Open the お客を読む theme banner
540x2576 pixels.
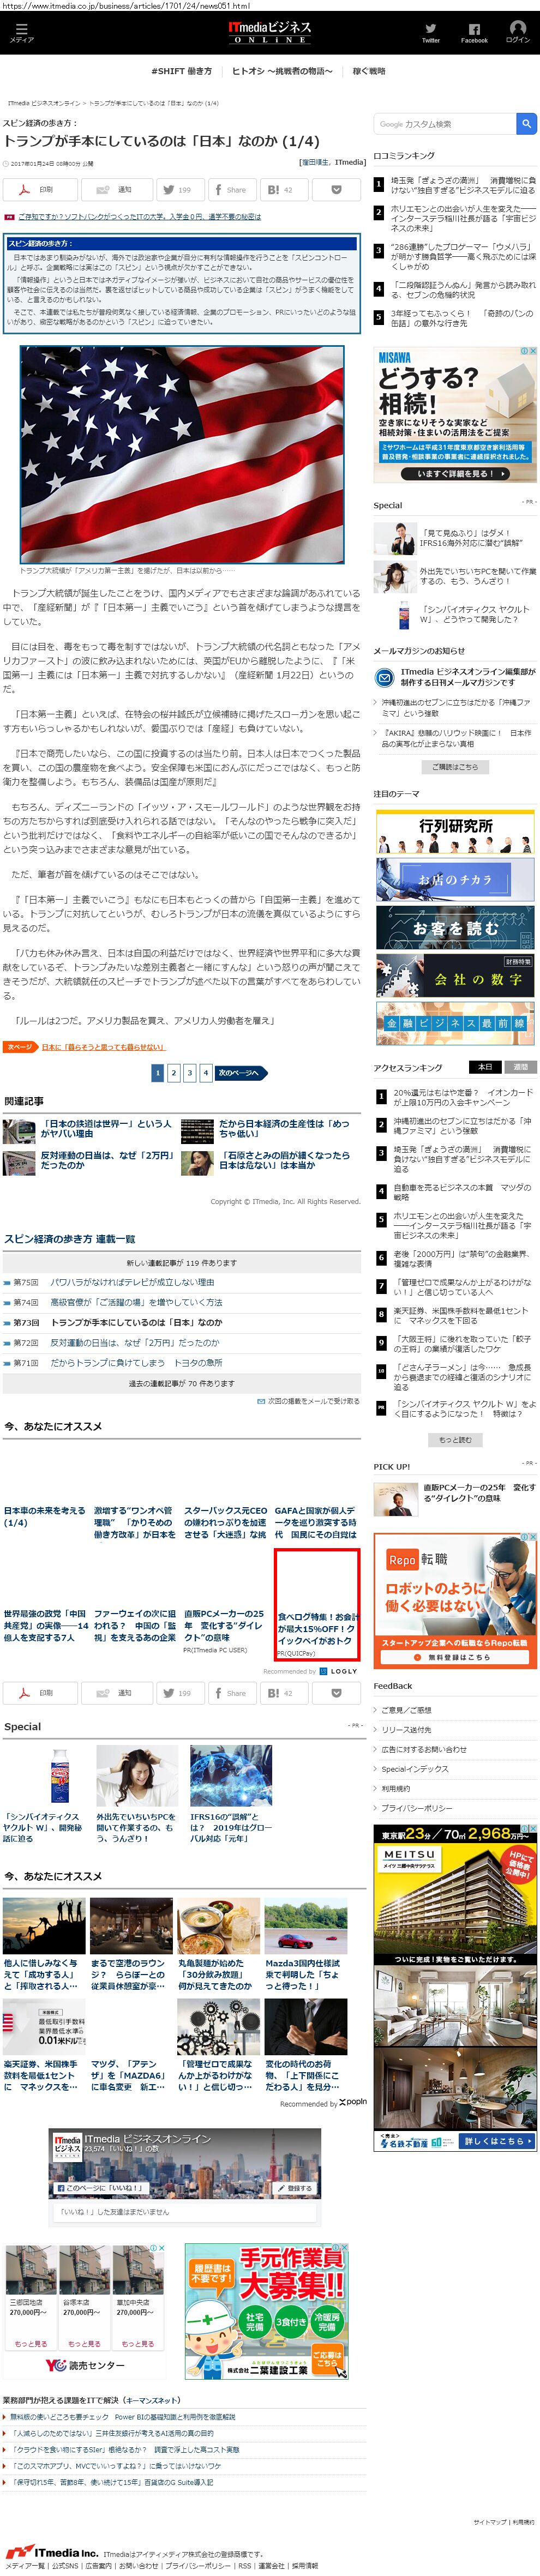(455, 928)
